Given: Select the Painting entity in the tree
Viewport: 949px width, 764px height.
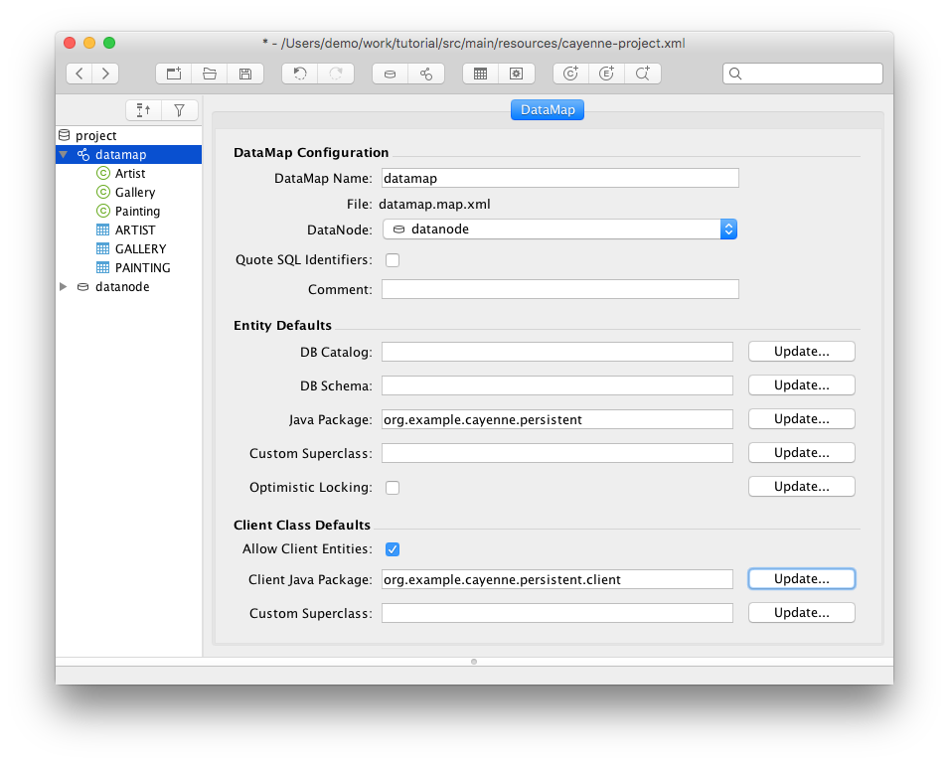Looking at the screenshot, I should 137,212.
